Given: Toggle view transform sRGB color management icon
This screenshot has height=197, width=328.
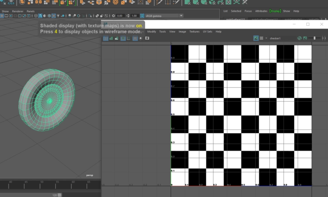Looking at the screenshot, I should (x=142, y=16).
